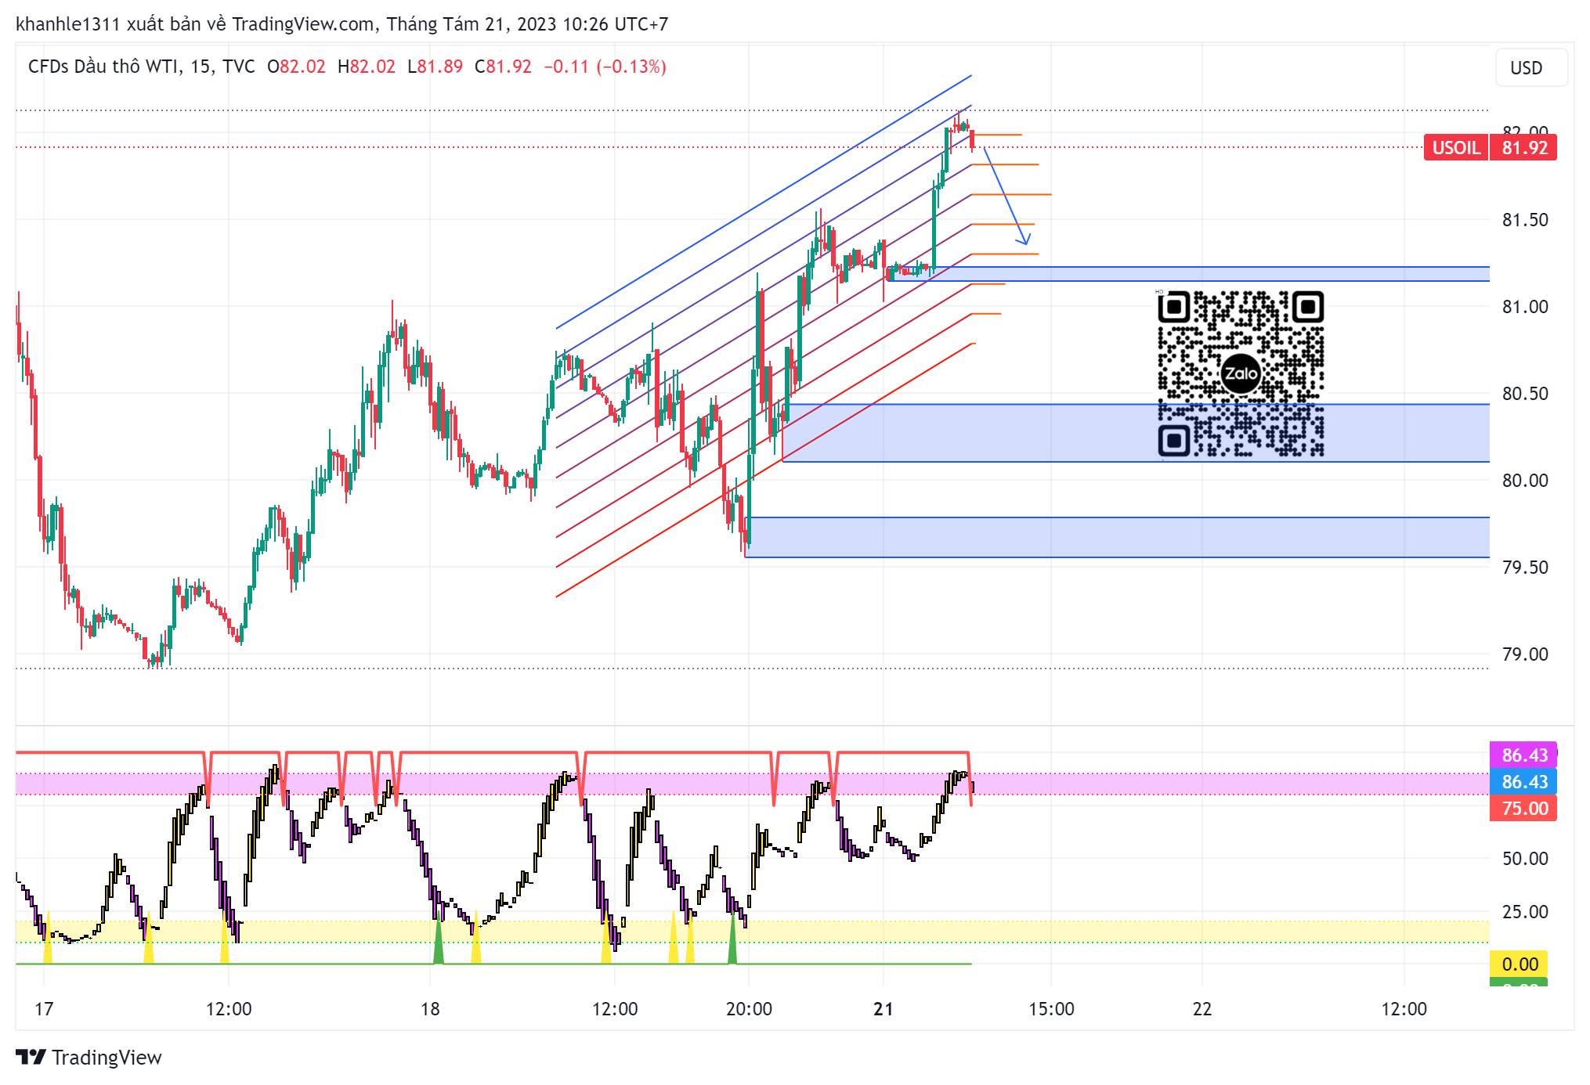Click the 20:00 time axis label
This screenshot has width=1590, height=1085.
point(749,1009)
